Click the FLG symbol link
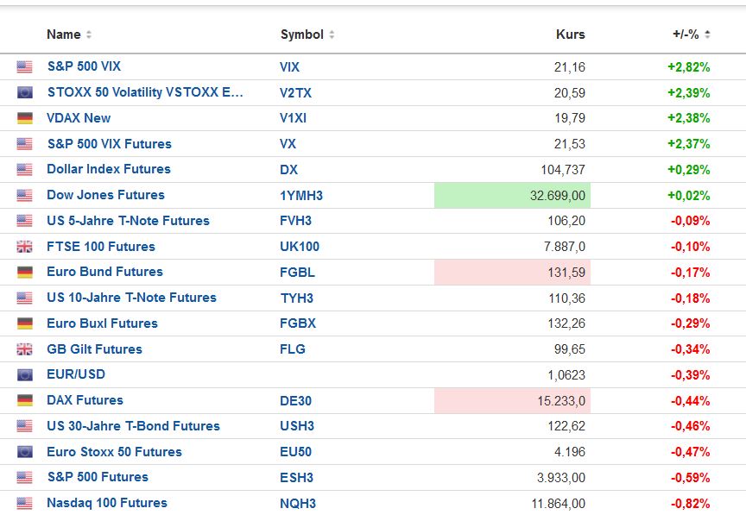 [293, 349]
